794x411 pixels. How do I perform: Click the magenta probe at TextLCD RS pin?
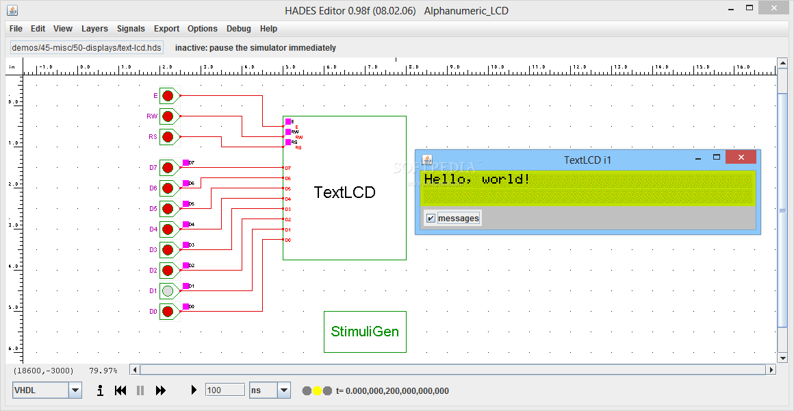point(288,142)
